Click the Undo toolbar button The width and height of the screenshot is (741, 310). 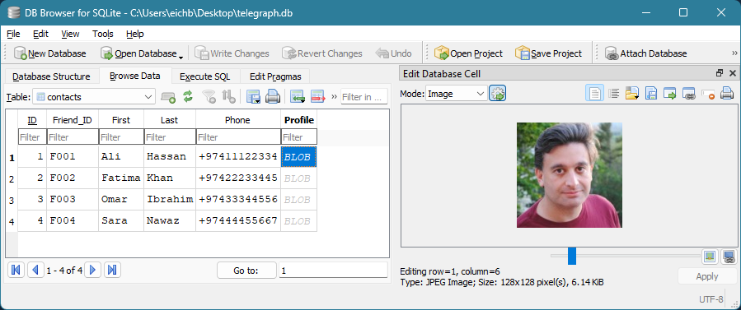(x=393, y=53)
